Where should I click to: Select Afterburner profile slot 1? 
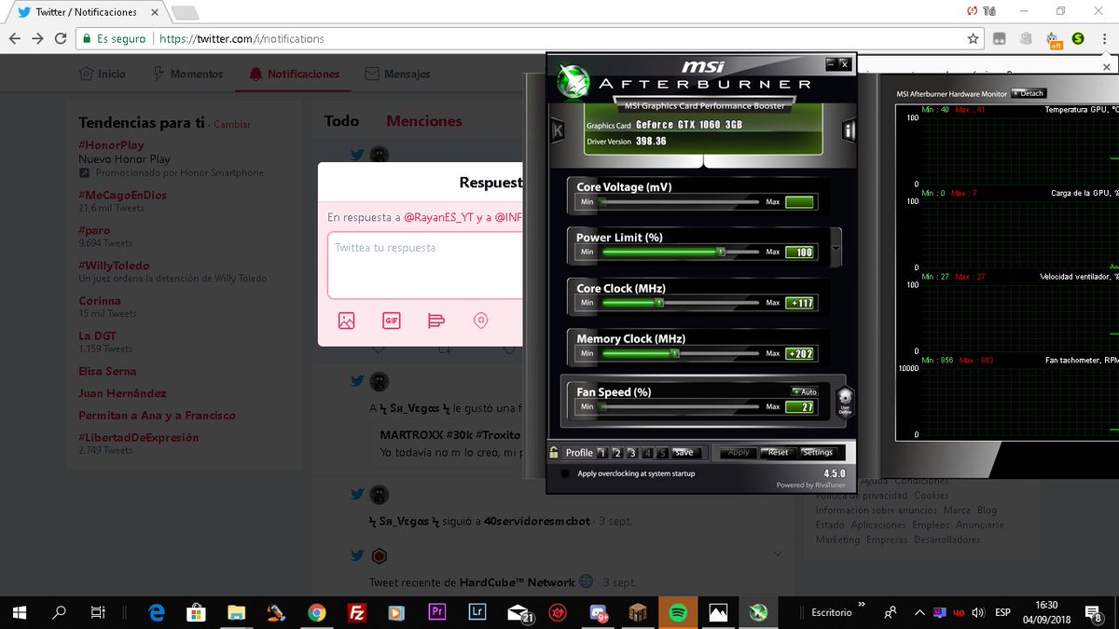(601, 453)
